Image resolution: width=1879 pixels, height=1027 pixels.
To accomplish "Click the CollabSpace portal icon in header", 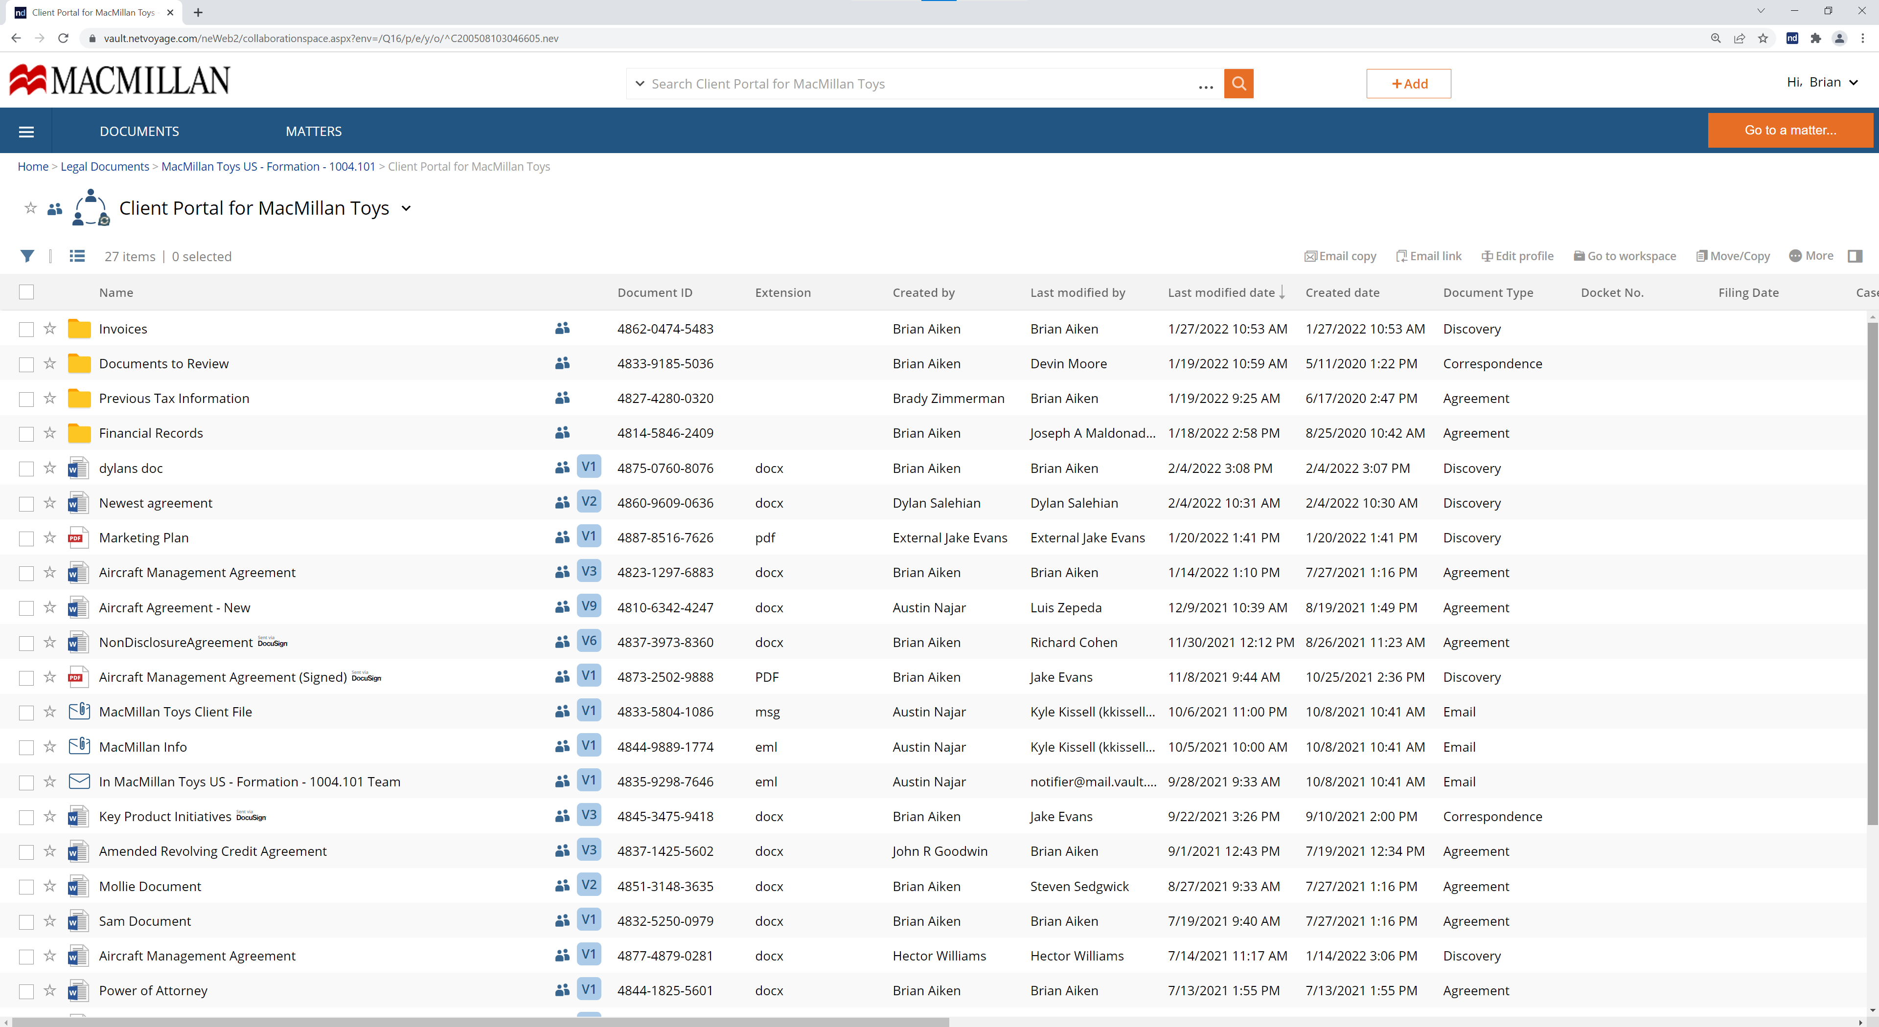I will coord(91,208).
